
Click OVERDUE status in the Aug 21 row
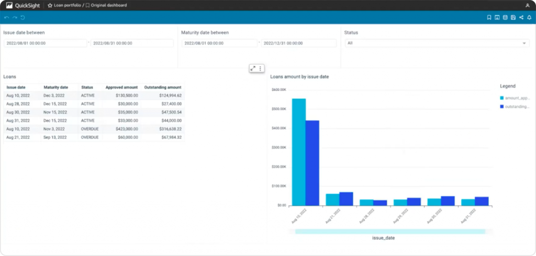90,137
